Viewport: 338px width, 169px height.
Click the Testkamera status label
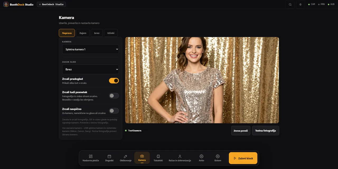point(135,131)
